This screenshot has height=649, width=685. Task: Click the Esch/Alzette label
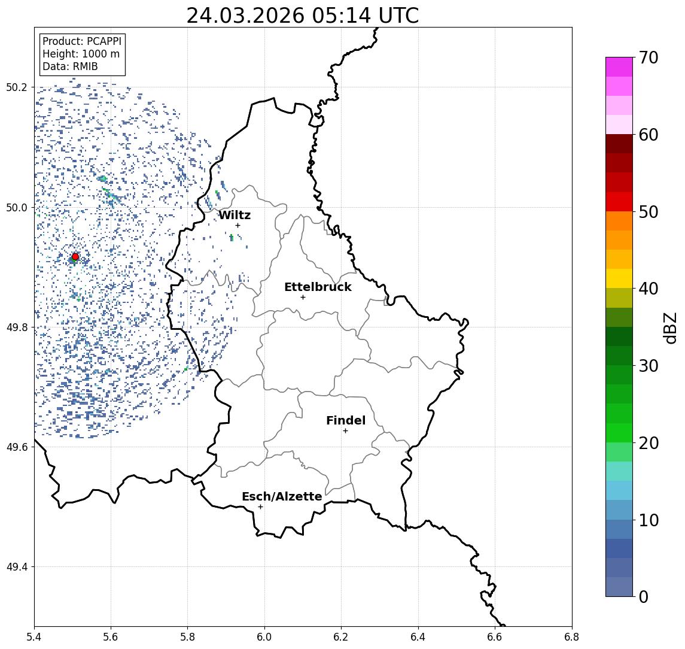point(282,496)
